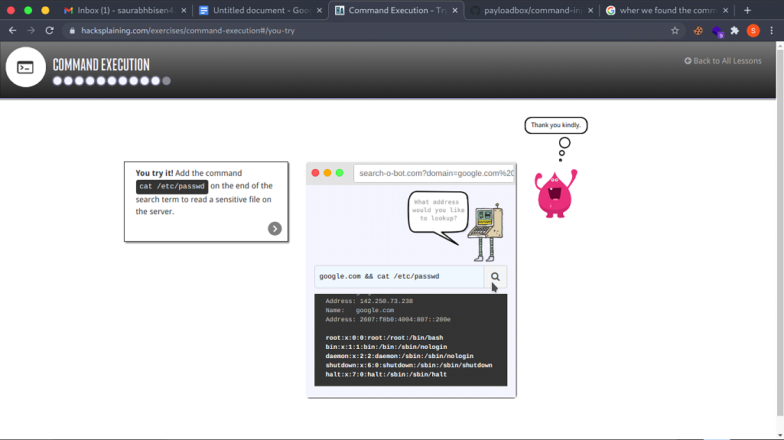Switch to Untitled document tab

point(261,10)
